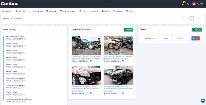Open the notifications bell icon

click(x=183, y=4)
